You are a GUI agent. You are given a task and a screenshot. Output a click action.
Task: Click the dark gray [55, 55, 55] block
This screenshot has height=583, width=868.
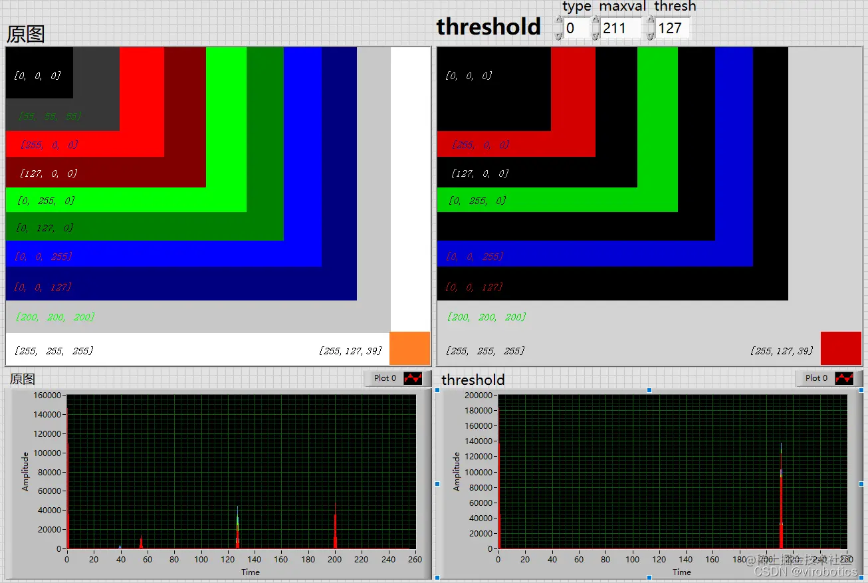(96, 88)
